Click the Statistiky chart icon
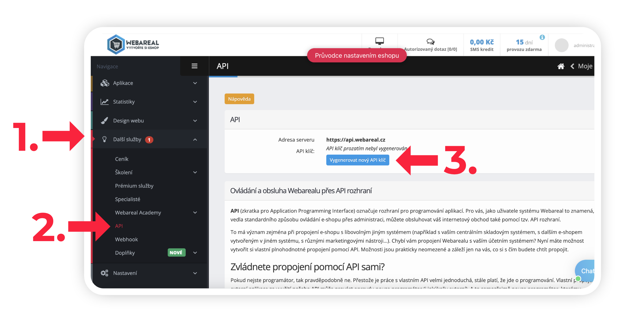This screenshot has width=628, height=322. pos(105,102)
